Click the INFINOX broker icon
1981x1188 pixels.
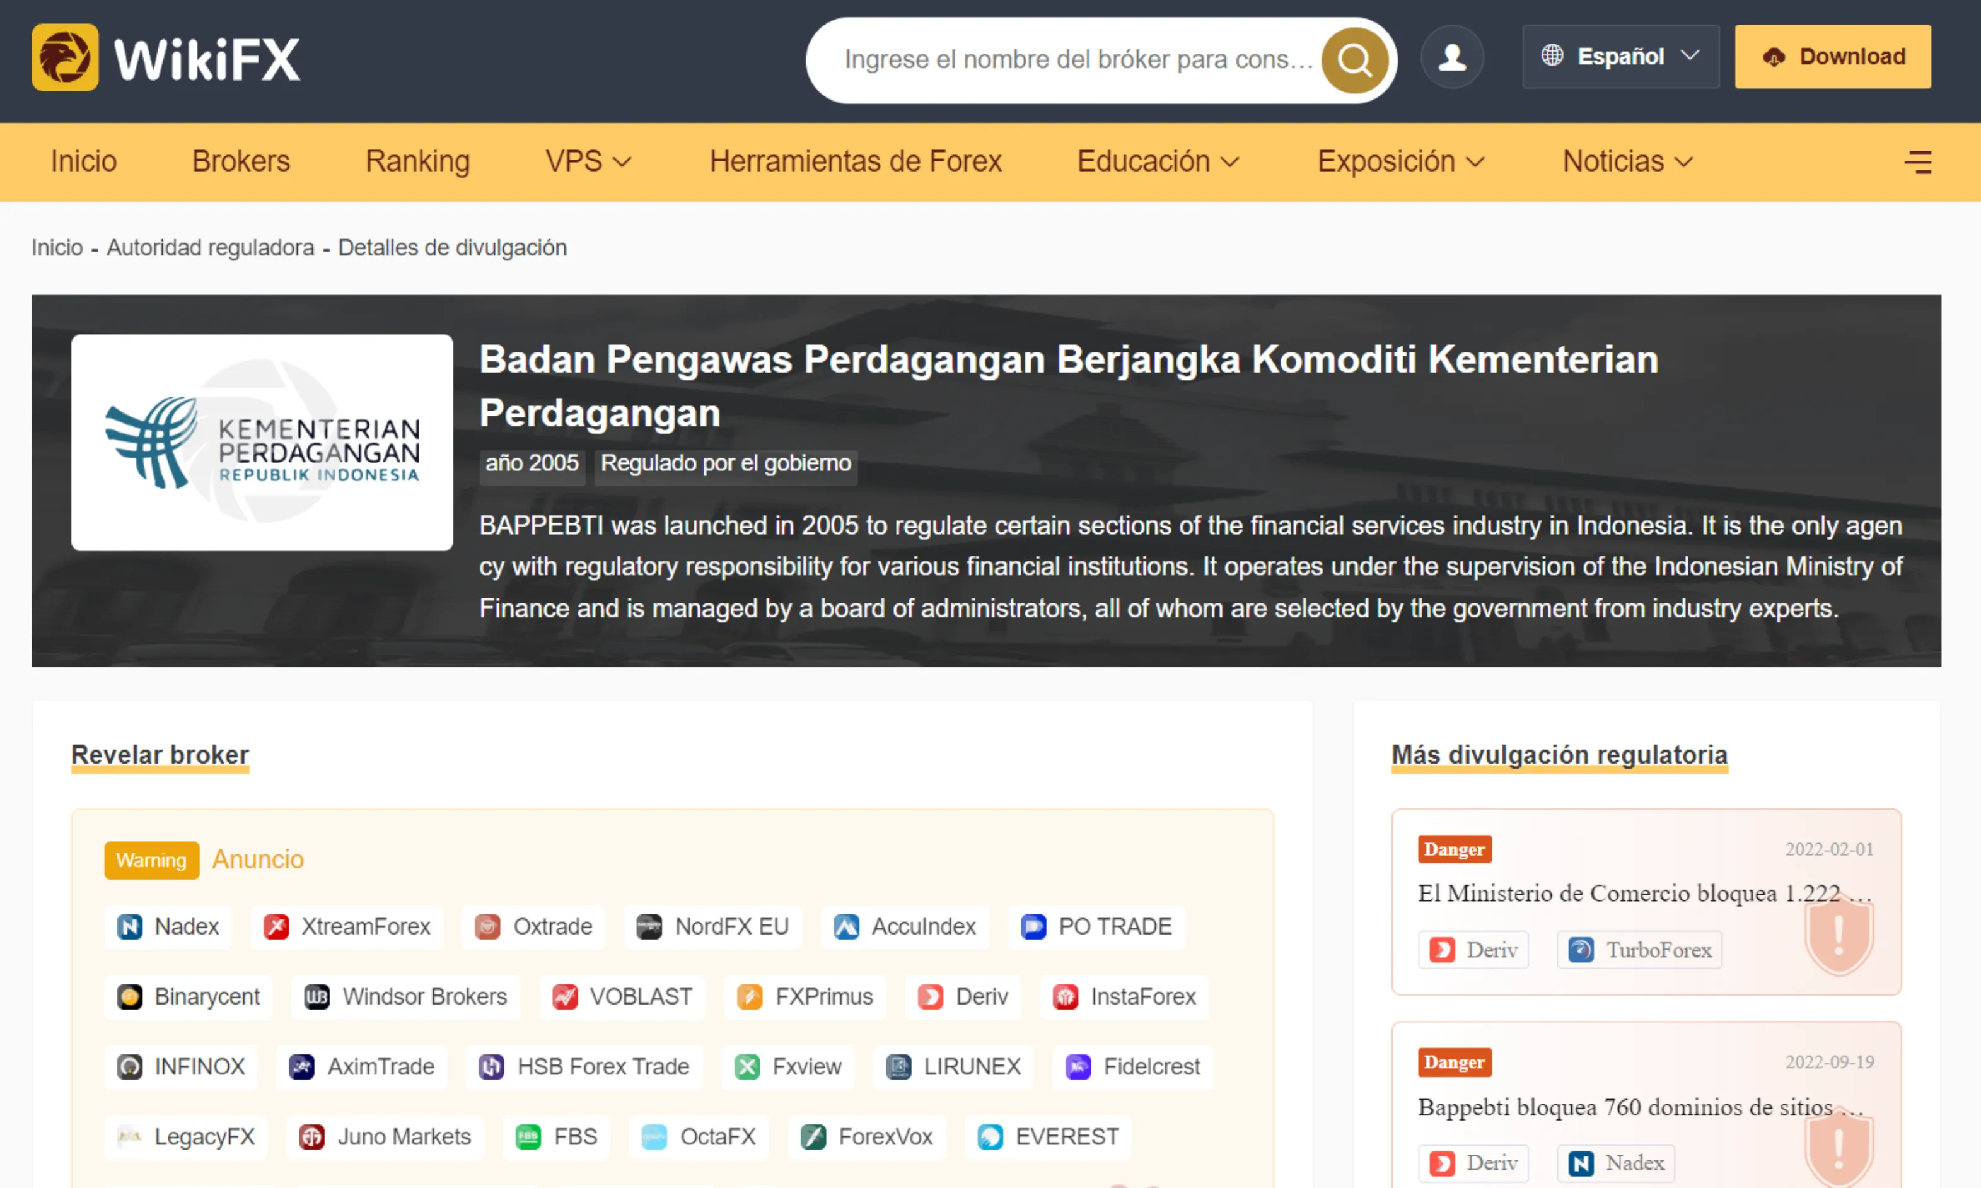pyautogui.click(x=130, y=1067)
